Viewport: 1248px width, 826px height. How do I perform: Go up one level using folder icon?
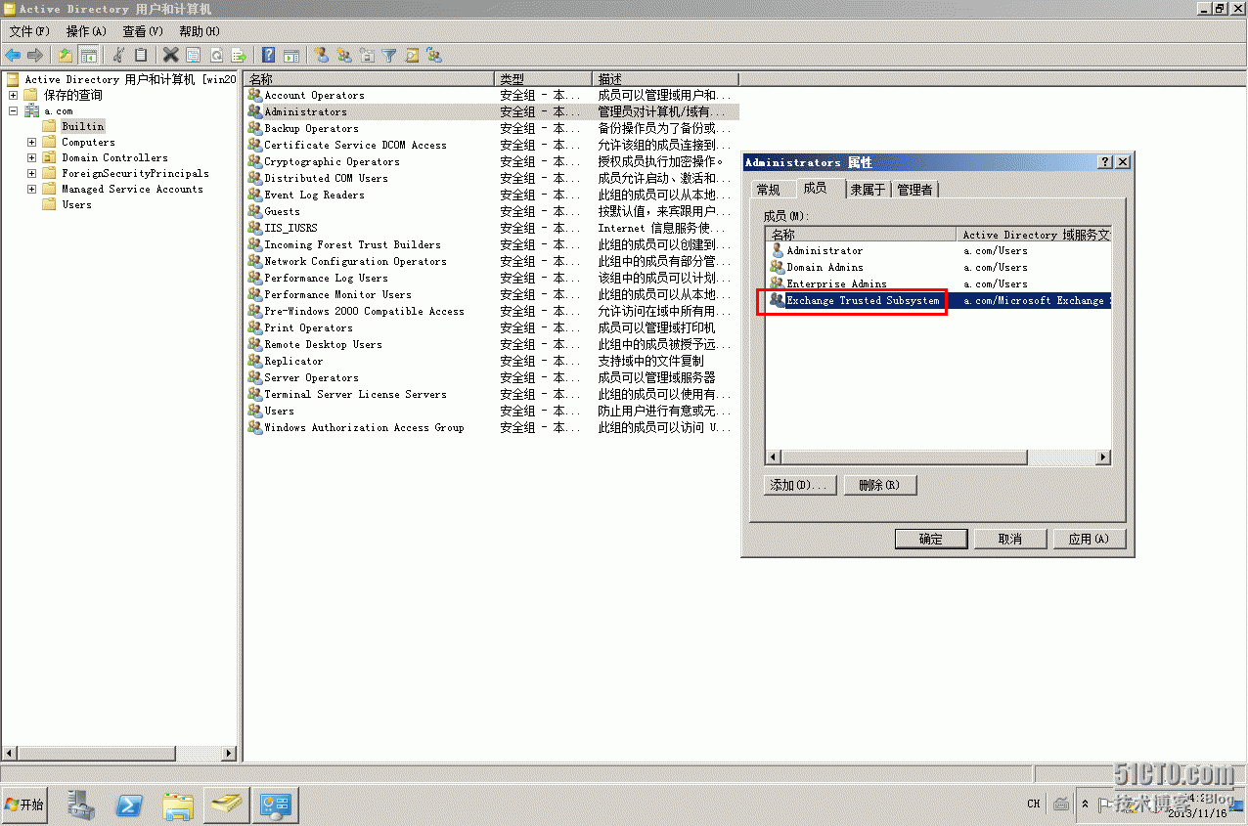66,56
